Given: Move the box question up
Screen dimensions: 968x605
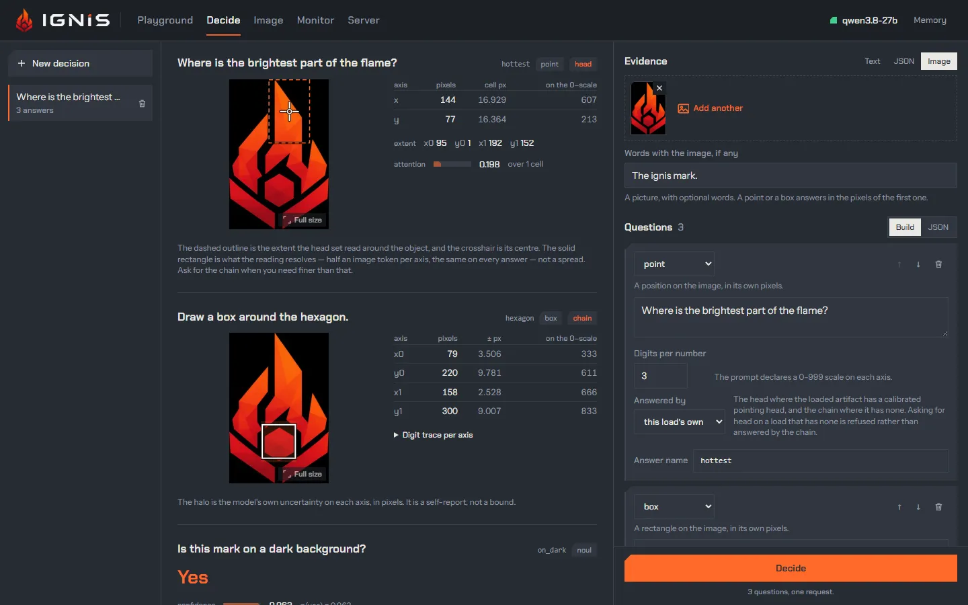Looking at the screenshot, I should (x=899, y=507).
